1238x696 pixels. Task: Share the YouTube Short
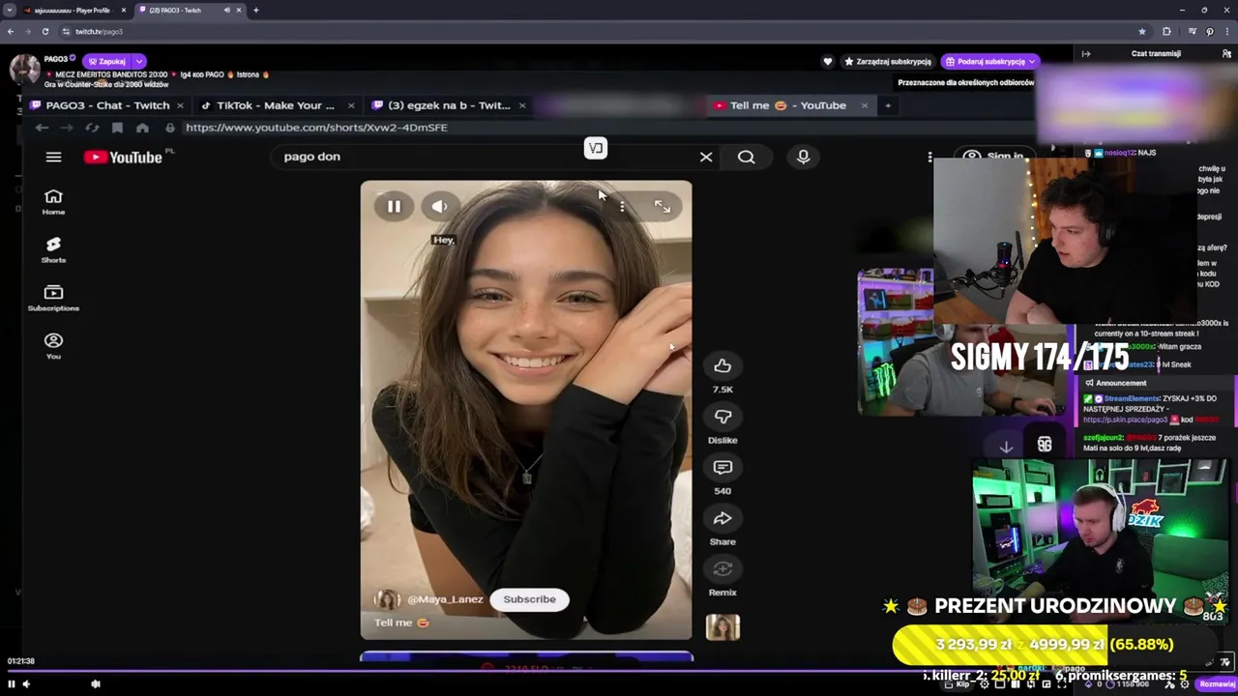pyautogui.click(x=722, y=518)
